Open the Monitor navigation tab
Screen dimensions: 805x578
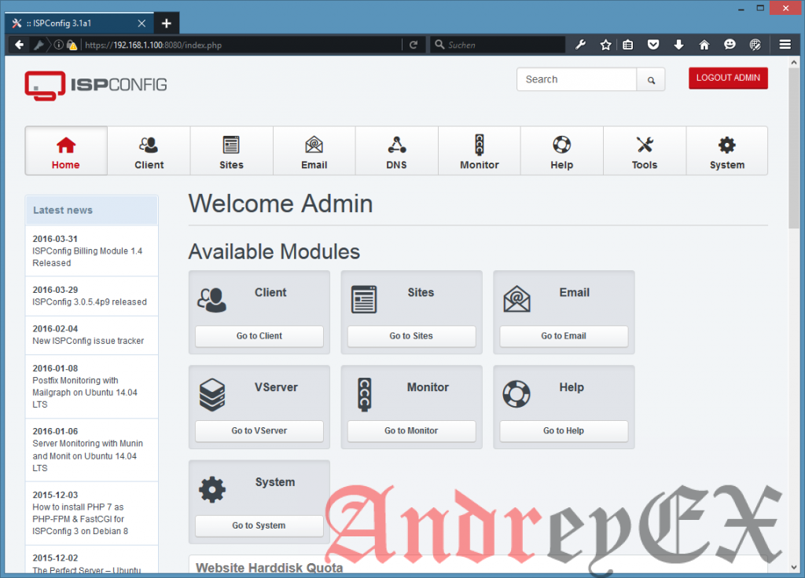pos(480,152)
